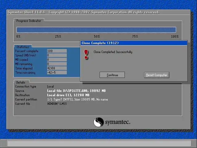Click the Time remaining value -42:-5
197x148 pixels.
coord(57,72)
